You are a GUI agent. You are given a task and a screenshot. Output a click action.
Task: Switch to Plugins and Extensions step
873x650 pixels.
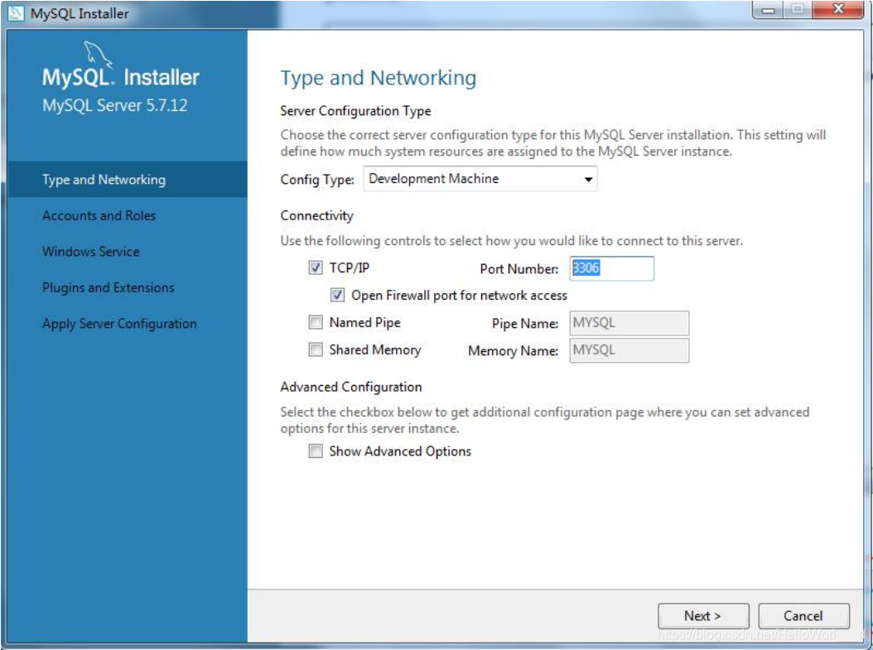[108, 287]
